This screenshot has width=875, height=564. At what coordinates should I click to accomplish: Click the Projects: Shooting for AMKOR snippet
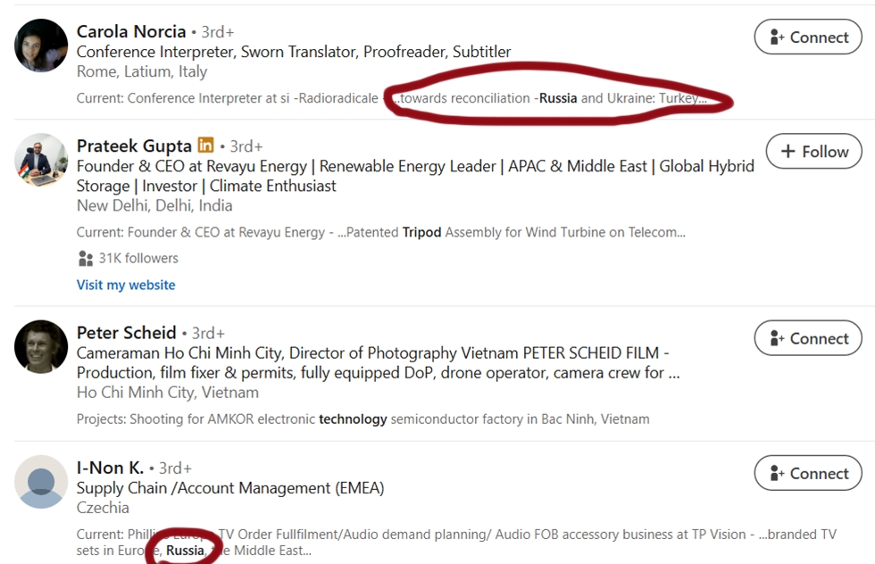(362, 419)
